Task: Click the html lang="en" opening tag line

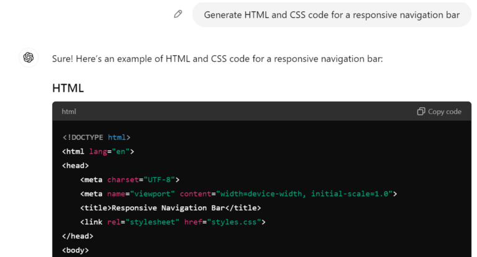Action: coord(98,151)
